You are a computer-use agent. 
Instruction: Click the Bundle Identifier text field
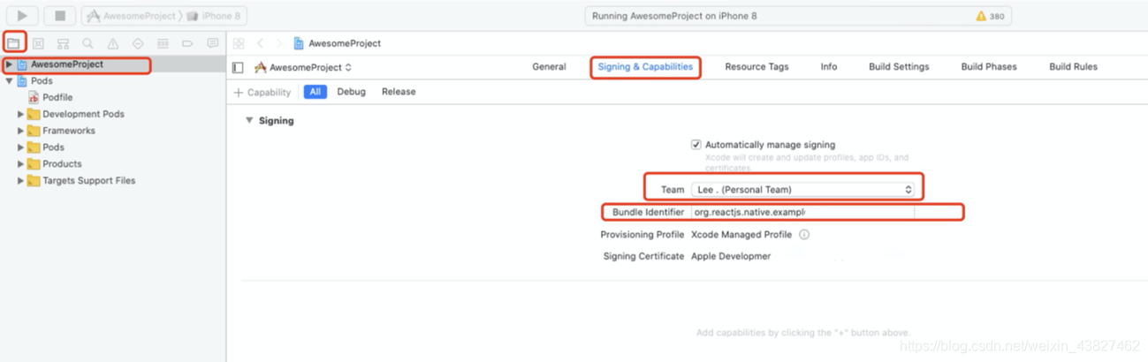(x=802, y=213)
